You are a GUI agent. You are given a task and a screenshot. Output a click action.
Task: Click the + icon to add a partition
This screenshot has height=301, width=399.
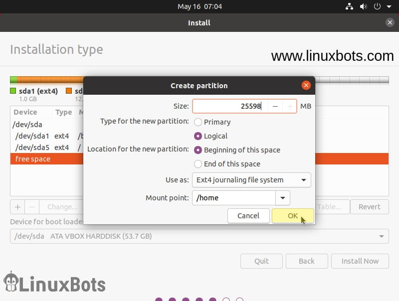point(17,207)
